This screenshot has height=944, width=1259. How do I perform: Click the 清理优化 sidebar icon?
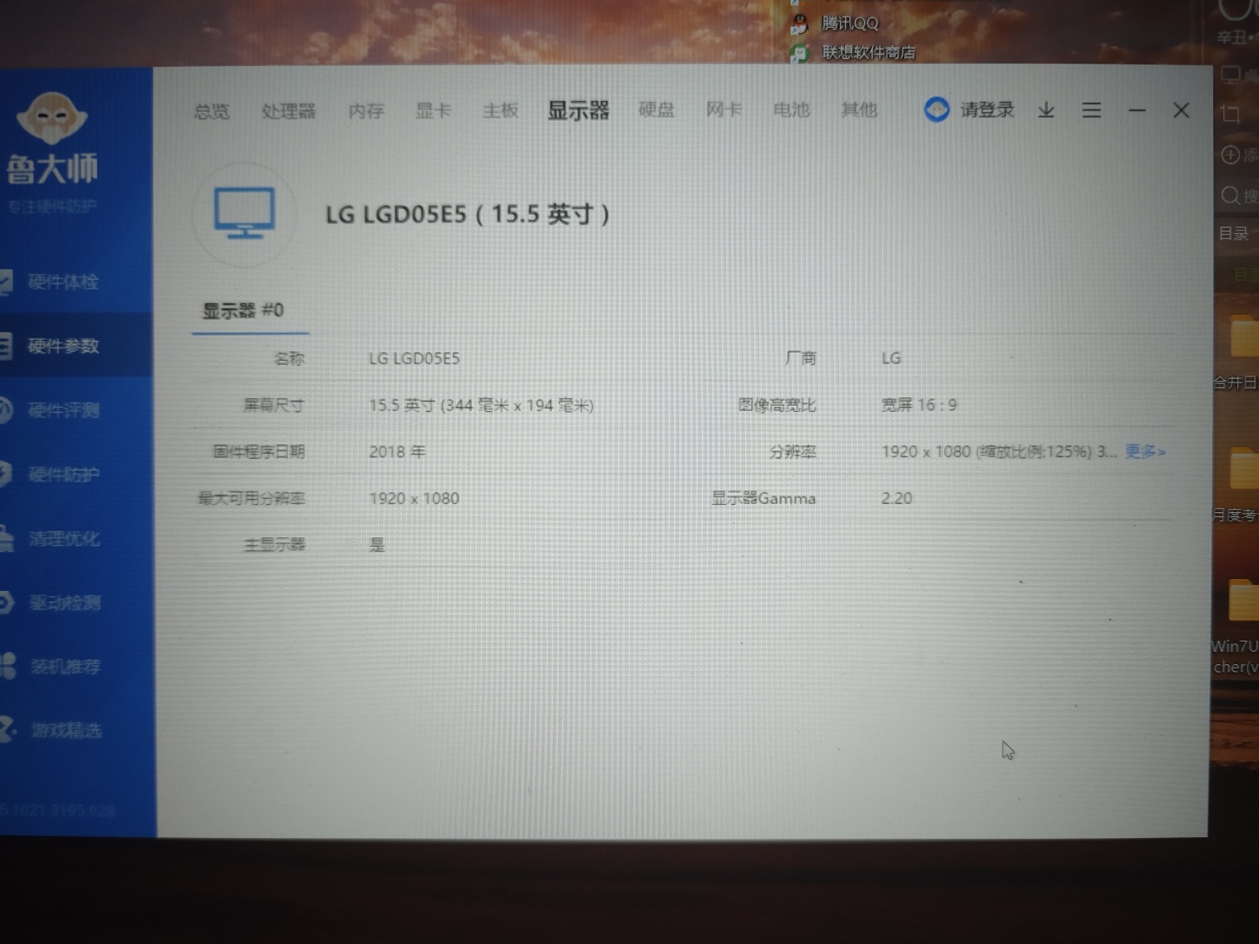tap(6, 538)
